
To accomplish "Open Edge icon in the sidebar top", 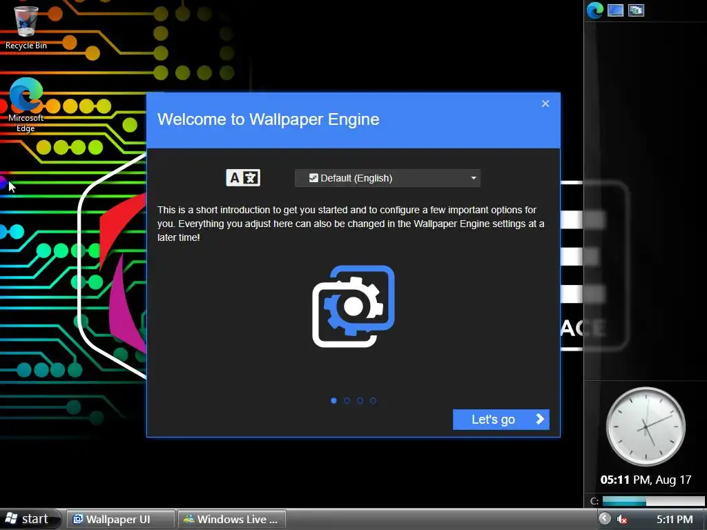I will point(594,10).
